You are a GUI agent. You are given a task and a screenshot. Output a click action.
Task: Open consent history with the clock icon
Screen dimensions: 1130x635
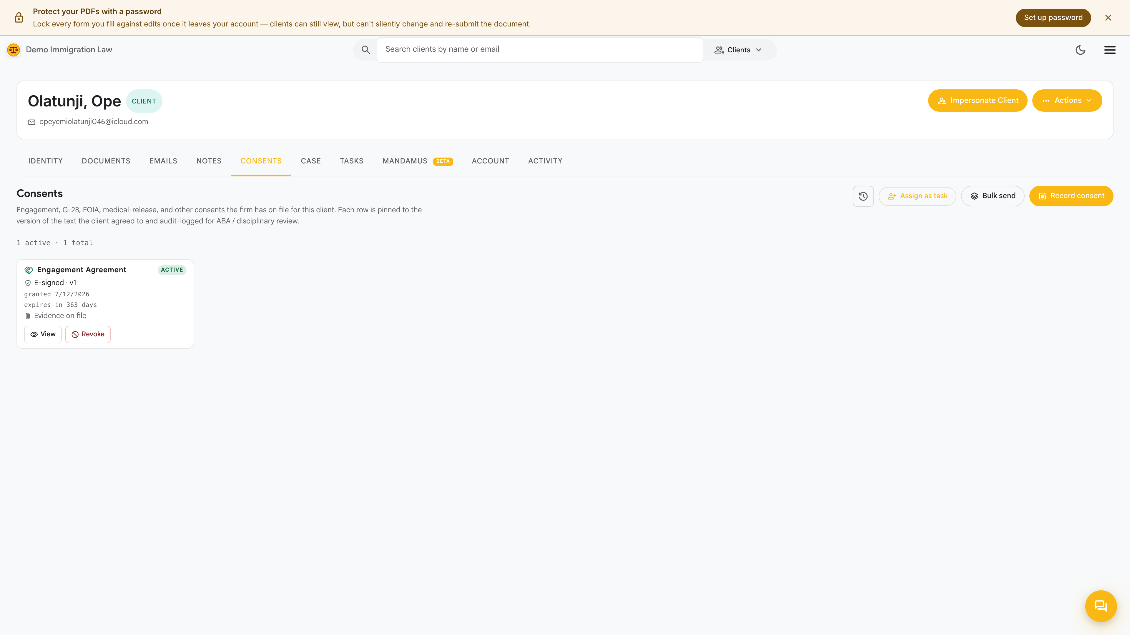[x=863, y=196]
